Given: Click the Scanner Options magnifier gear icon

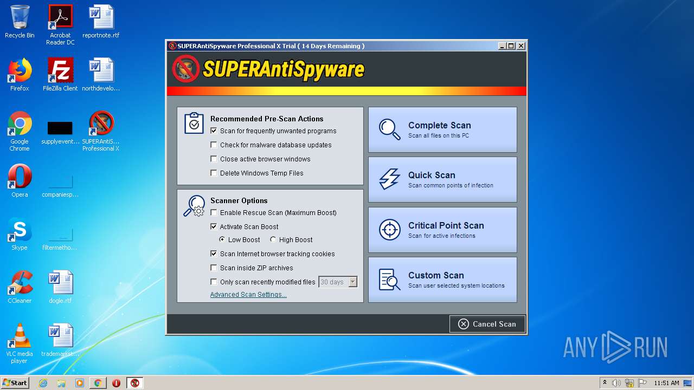Looking at the screenshot, I should (194, 206).
